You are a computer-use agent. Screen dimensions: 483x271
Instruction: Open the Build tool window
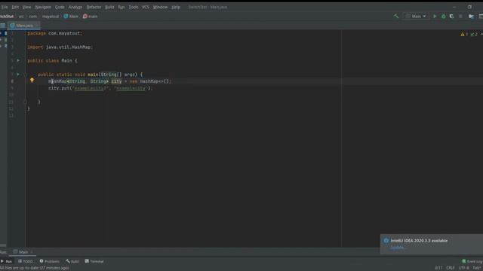point(72,261)
